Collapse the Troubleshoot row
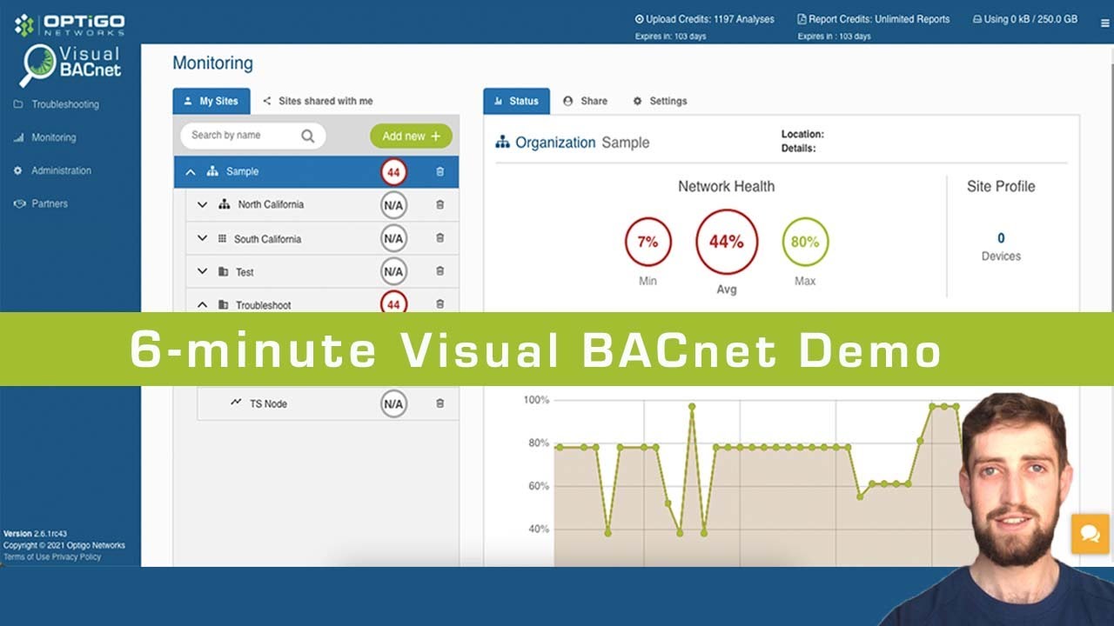Viewport: 1114px width, 626px height. (x=203, y=305)
